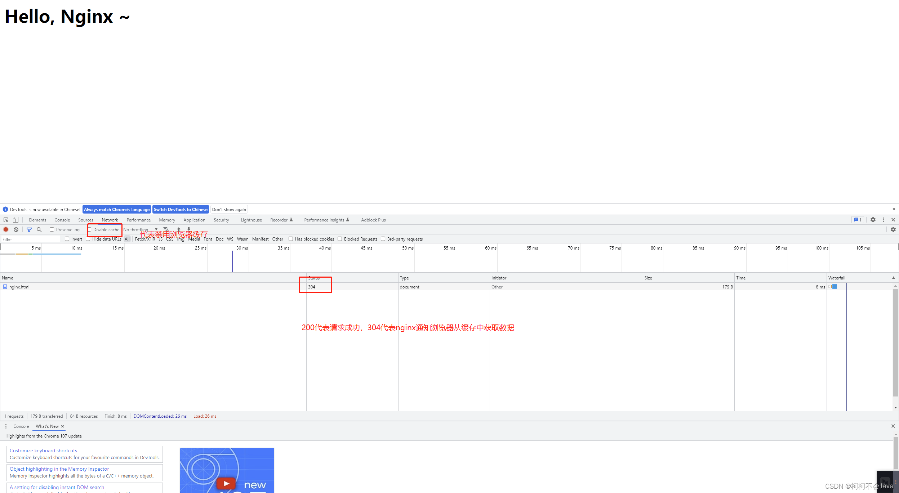Toggle the device toolbar icon
Image resolution: width=899 pixels, height=493 pixels.
[15, 220]
